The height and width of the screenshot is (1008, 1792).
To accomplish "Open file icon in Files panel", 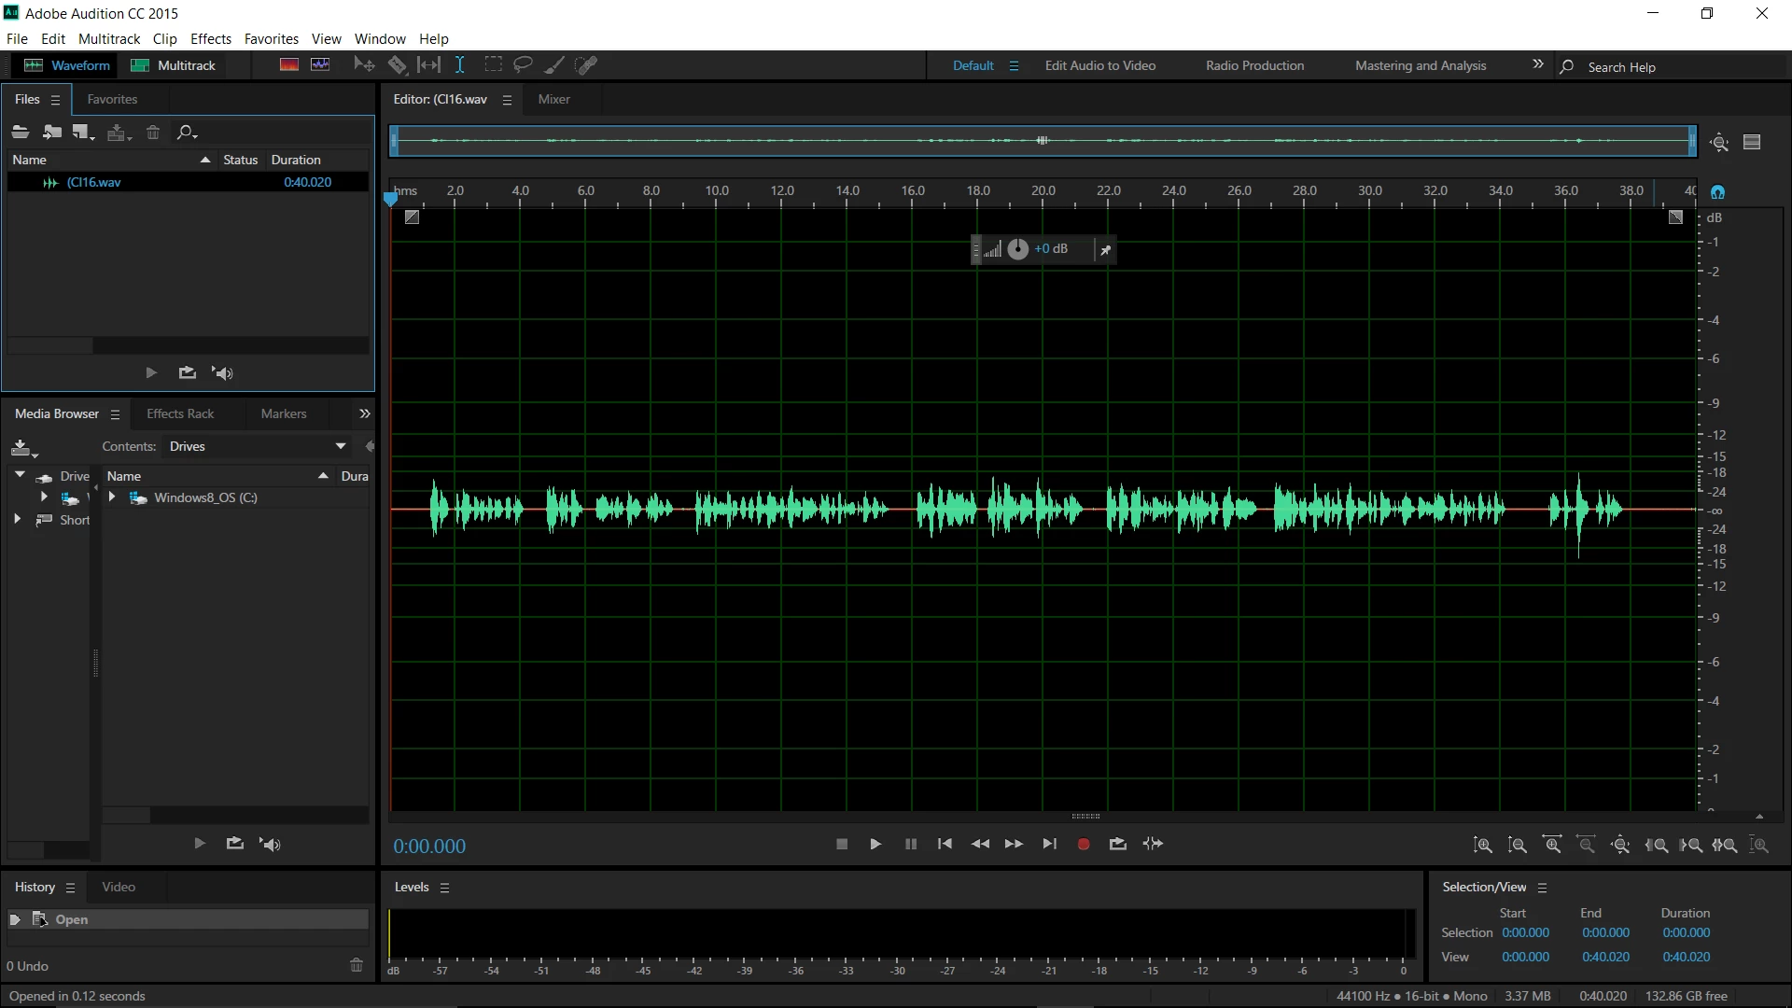I will point(21,133).
